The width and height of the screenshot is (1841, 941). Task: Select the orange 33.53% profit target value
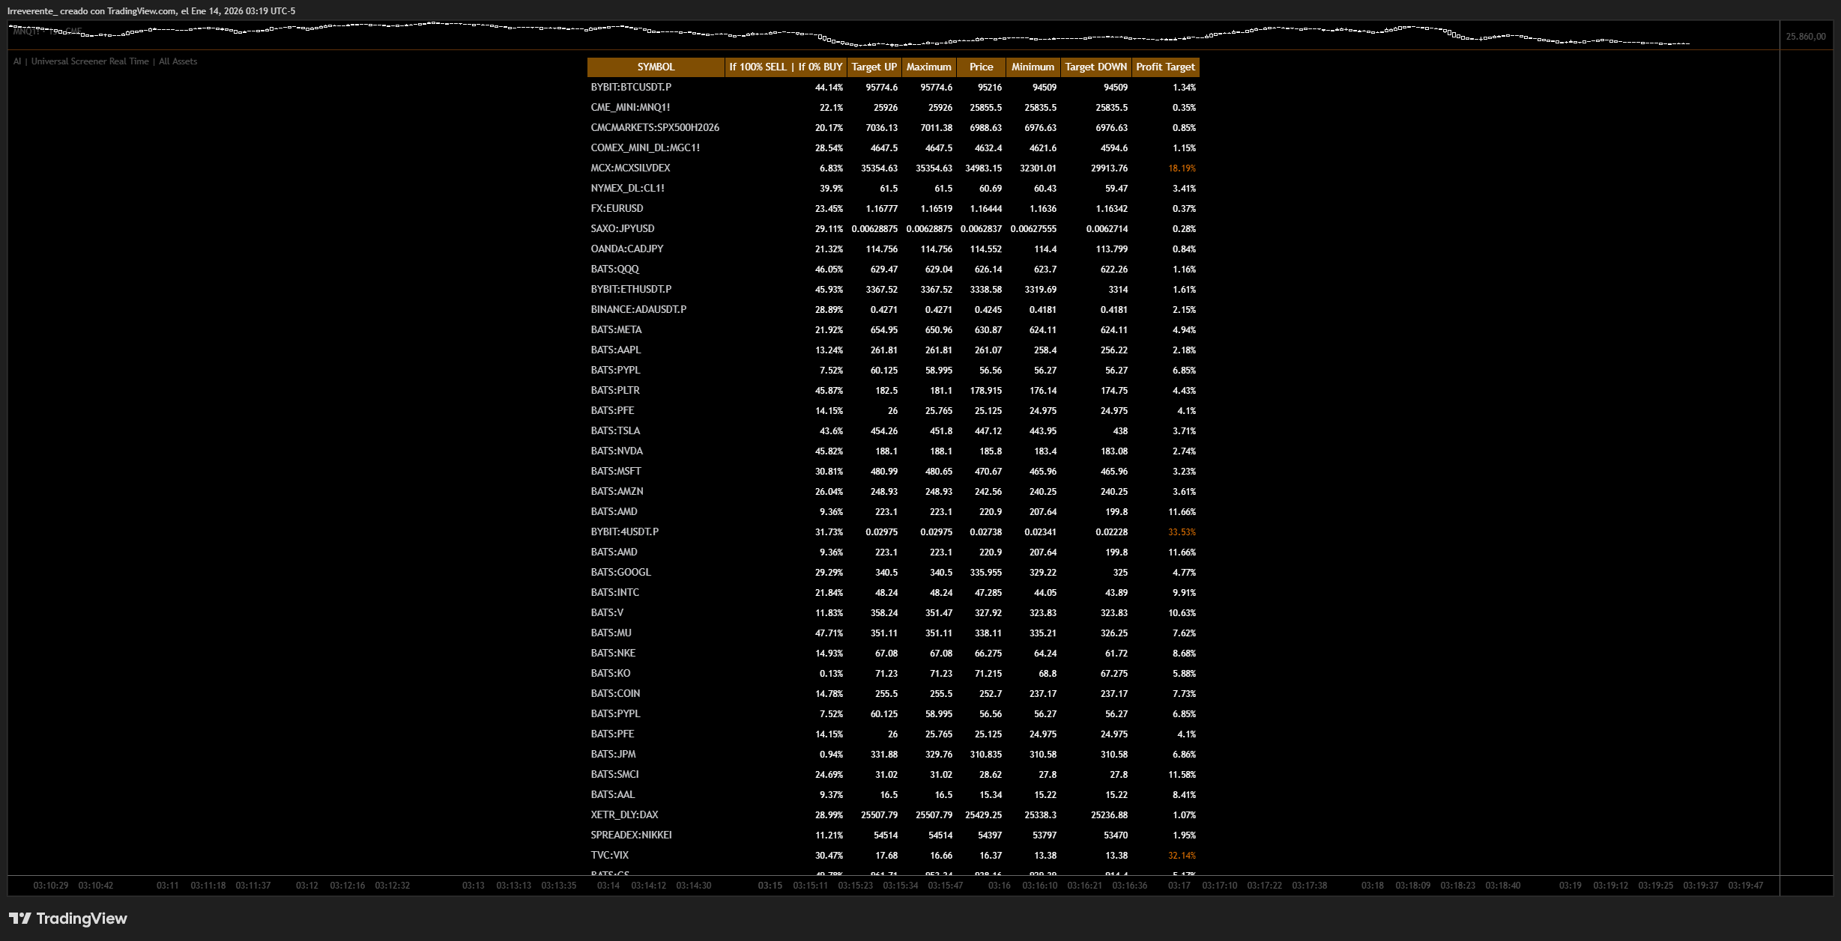(1182, 532)
